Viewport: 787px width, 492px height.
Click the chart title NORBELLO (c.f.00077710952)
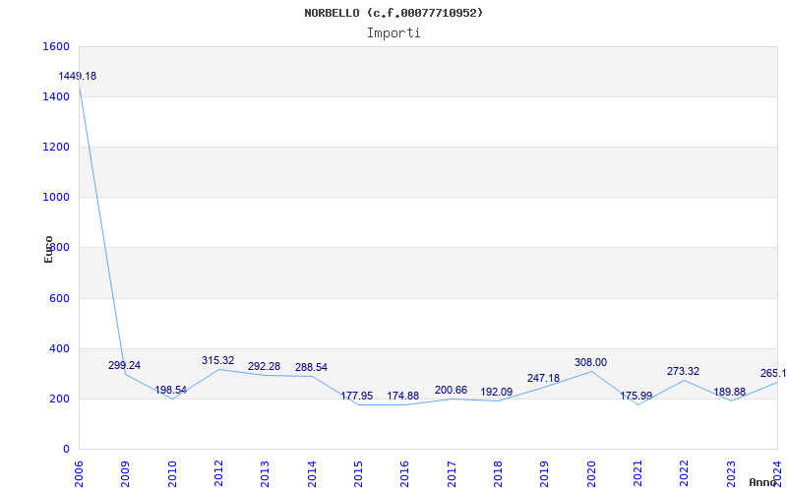pos(393,13)
